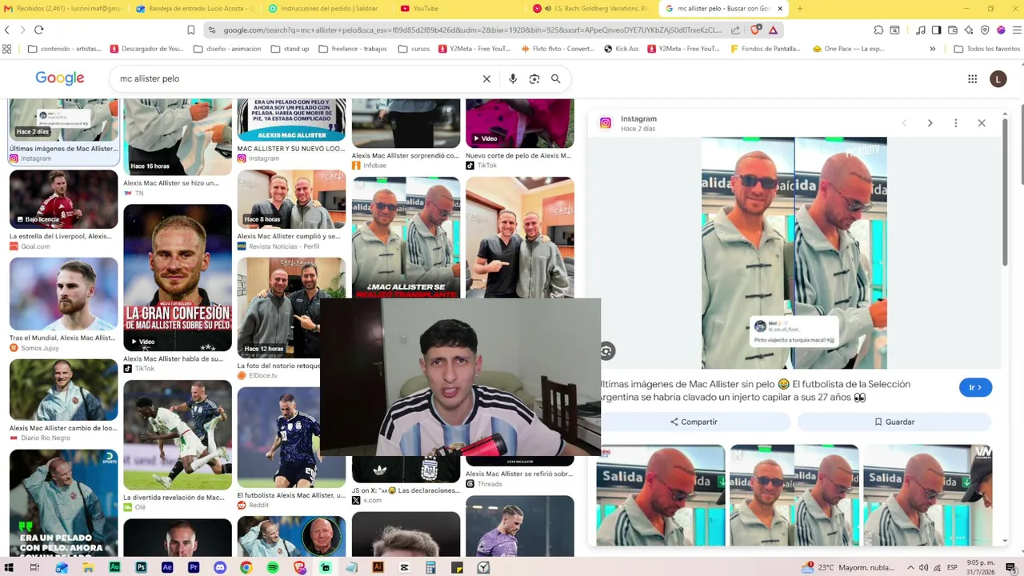1024x576 pixels.
Task: Open the system tray volume control
Action: point(924,567)
